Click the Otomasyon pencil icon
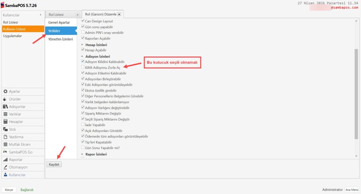 5,167
